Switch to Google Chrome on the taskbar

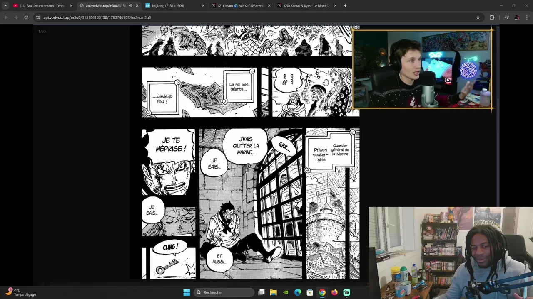coord(322,292)
